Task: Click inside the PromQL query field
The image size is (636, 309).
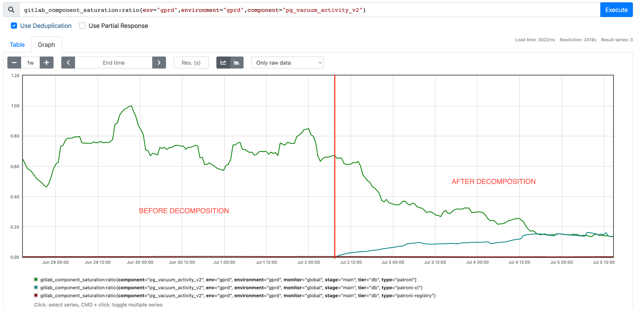Action: pos(201,10)
